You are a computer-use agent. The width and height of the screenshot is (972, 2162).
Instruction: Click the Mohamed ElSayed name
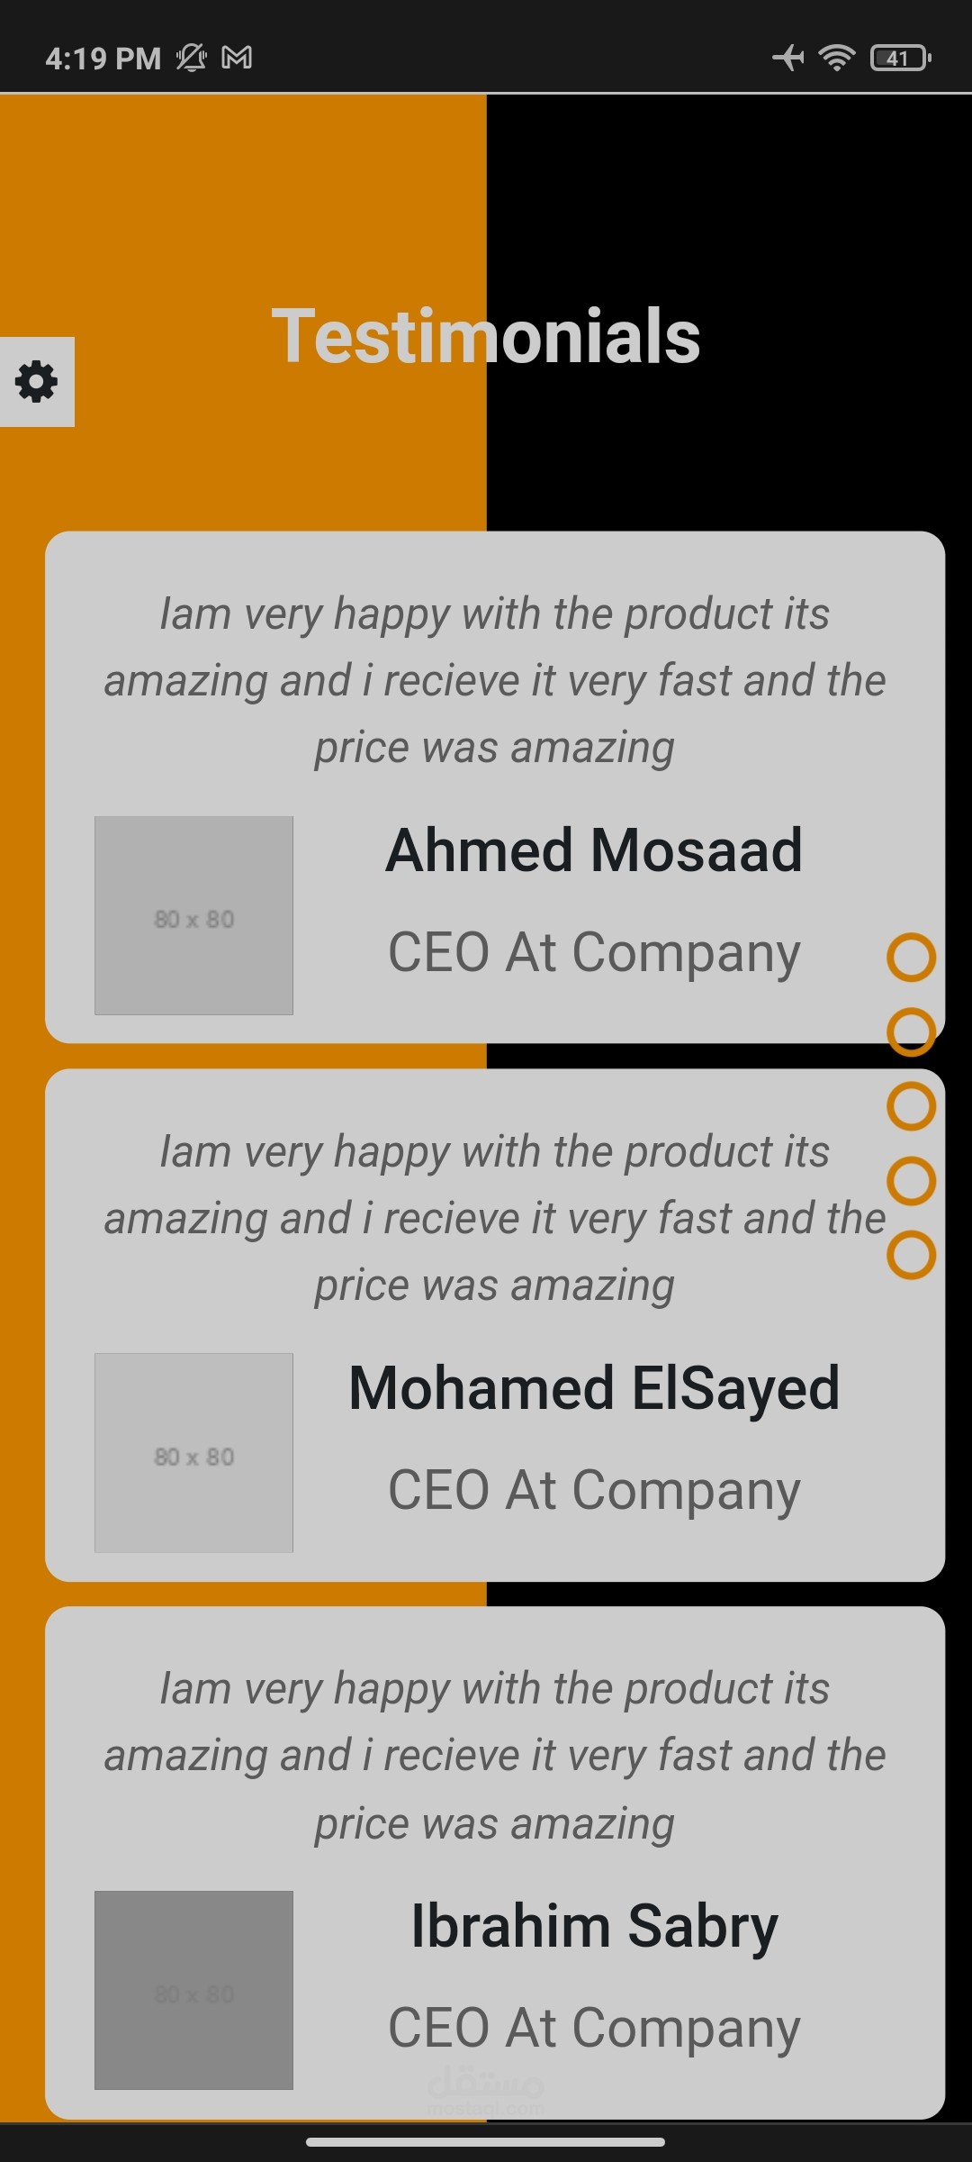[x=594, y=1388]
